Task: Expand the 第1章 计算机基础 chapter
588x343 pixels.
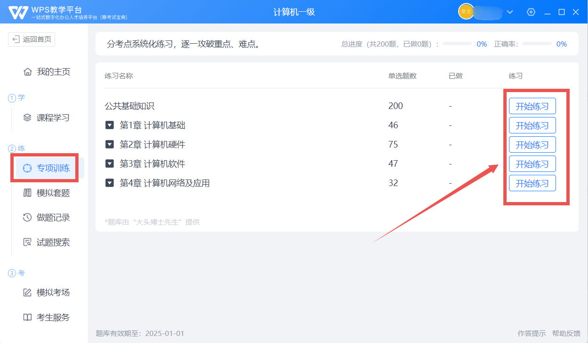Action: 110,125
